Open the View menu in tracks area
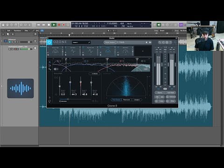Image resolution: width=224 pixels, height=168 pixels. pyautogui.click(x=27, y=31)
